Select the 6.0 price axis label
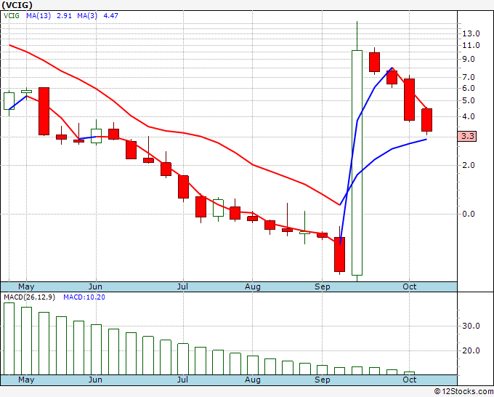494x397 pixels. 468,88
